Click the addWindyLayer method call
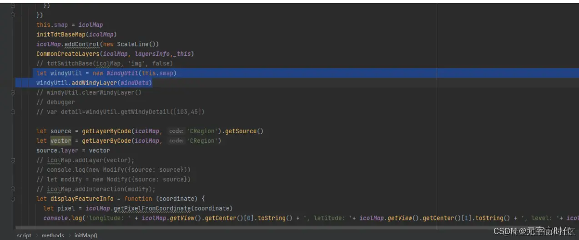Image resolution: width=579 pixels, height=240 pixels. click(x=94, y=83)
